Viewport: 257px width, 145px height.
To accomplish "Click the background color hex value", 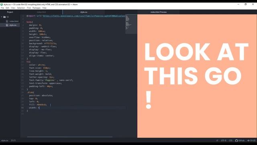I will [50, 43].
